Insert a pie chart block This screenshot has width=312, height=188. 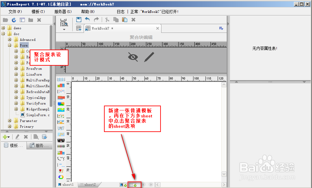click(x=61, y=104)
